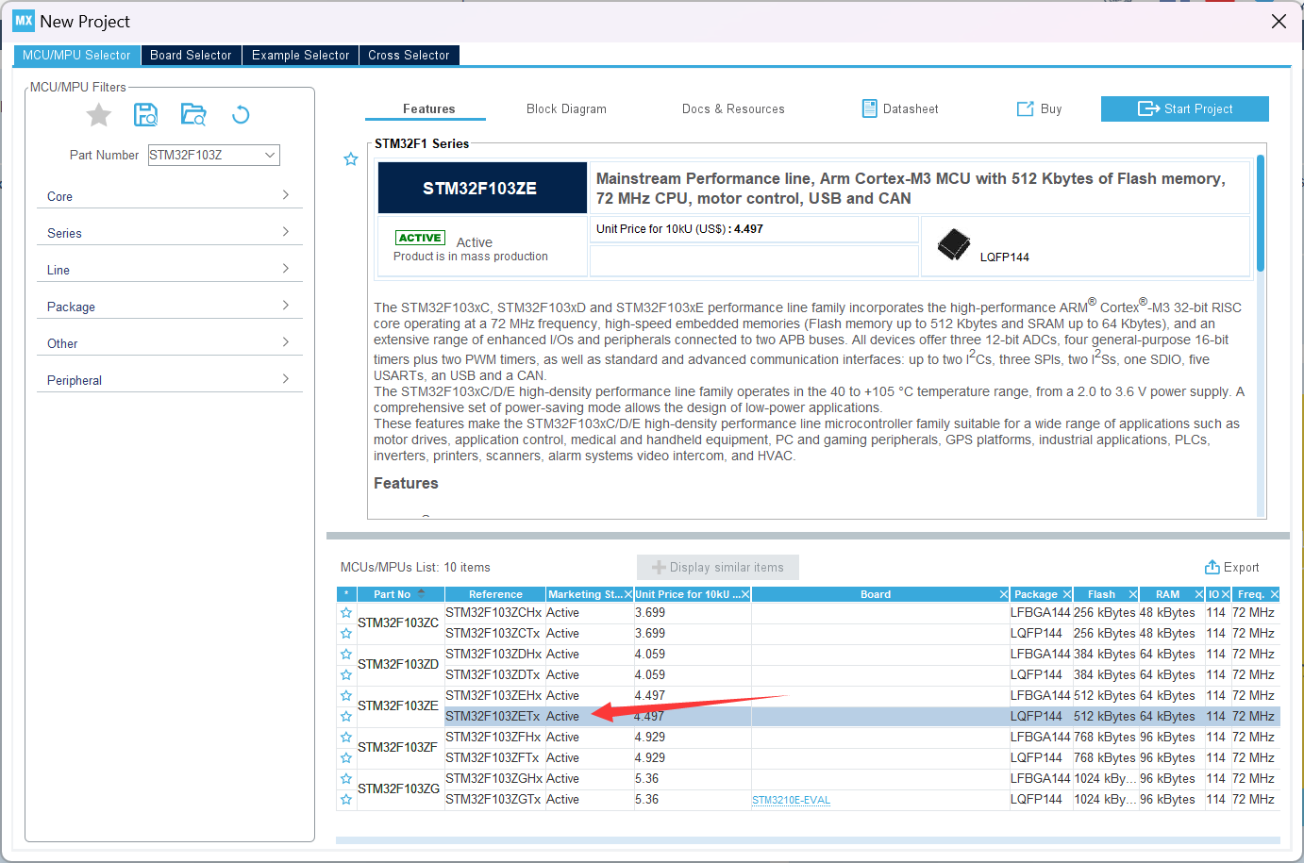Remove the Package column via its X
The width and height of the screenshot is (1304, 863).
click(1067, 594)
